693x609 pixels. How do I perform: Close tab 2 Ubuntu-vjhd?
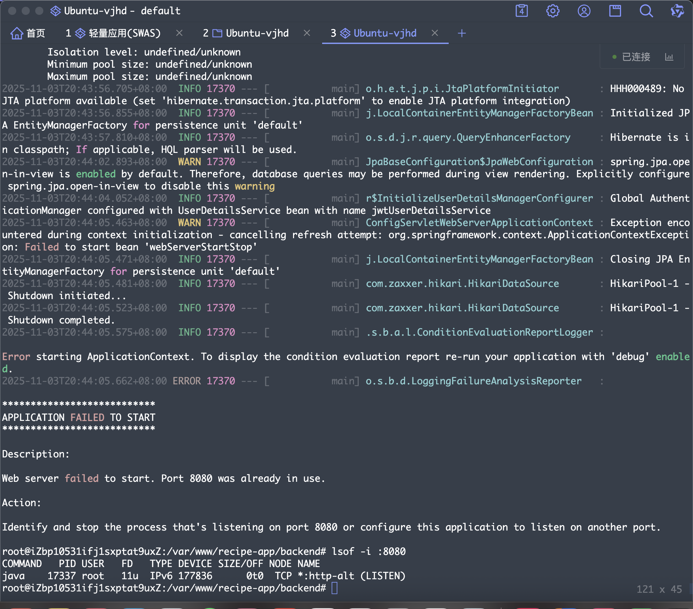pos(307,33)
